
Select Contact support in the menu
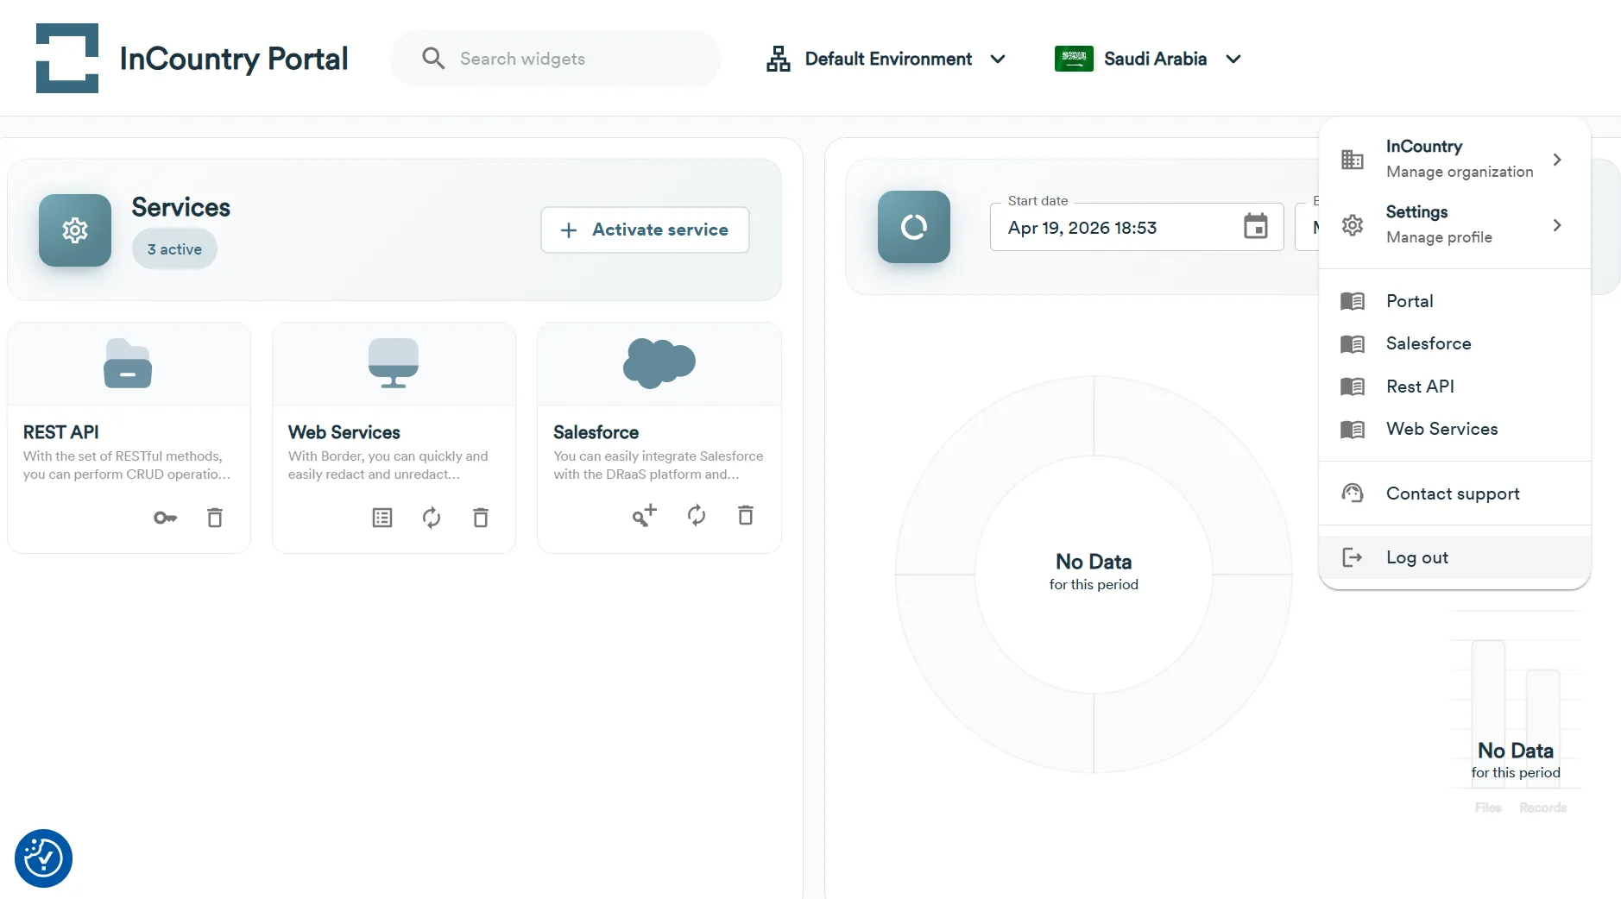(x=1454, y=494)
